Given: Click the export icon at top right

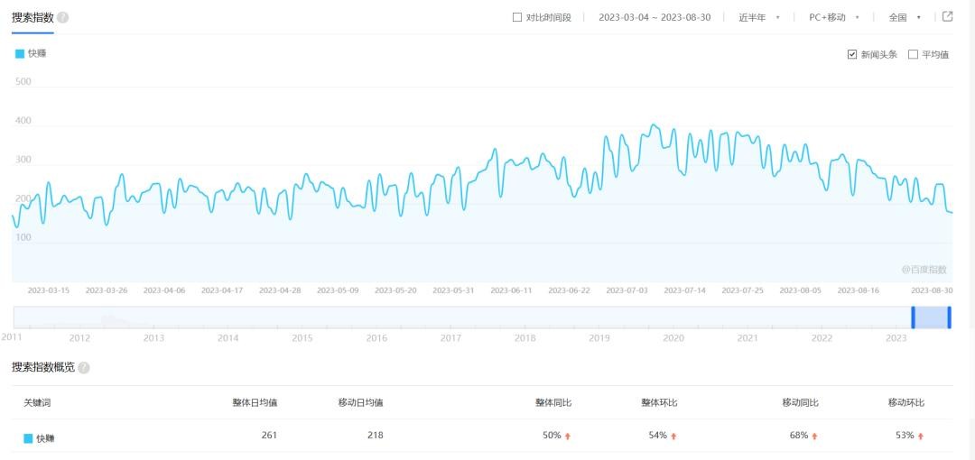Looking at the screenshot, I should (x=947, y=16).
